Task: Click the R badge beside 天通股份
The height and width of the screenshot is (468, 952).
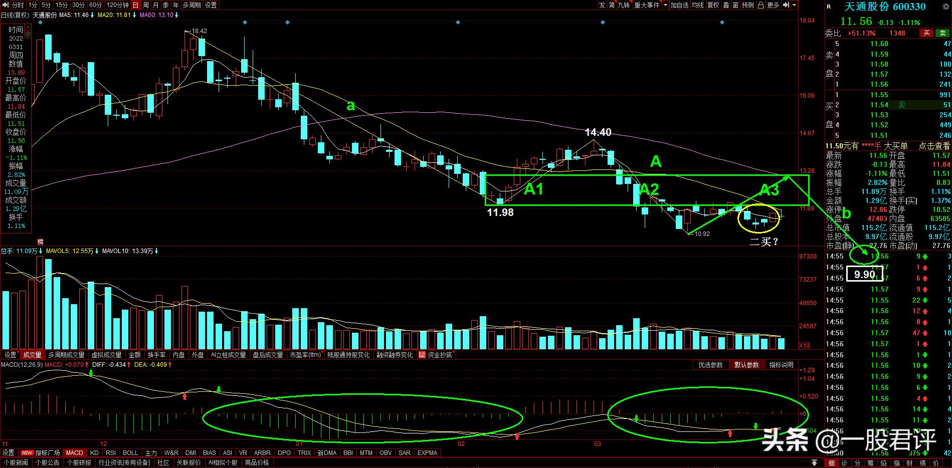Action: [x=829, y=7]
